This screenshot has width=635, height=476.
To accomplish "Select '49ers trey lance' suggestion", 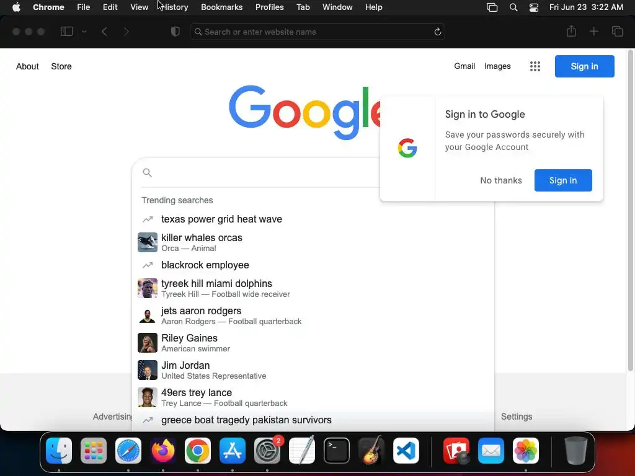I will [313, 397].
